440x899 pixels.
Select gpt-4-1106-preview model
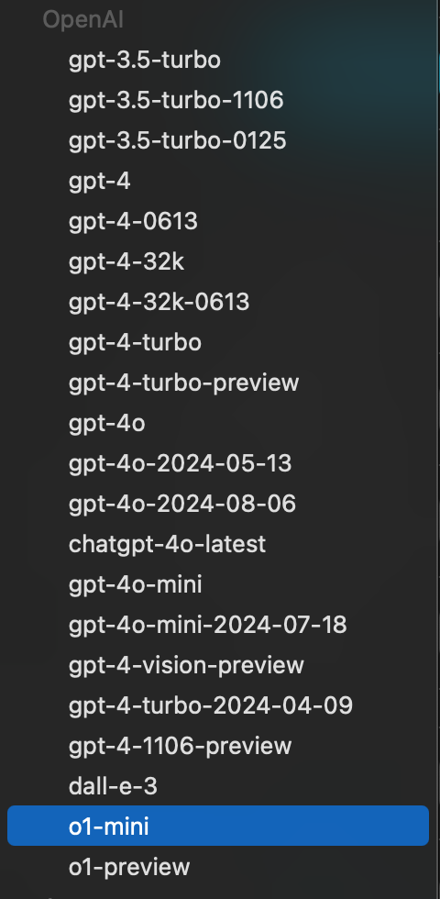coord(218,746)
